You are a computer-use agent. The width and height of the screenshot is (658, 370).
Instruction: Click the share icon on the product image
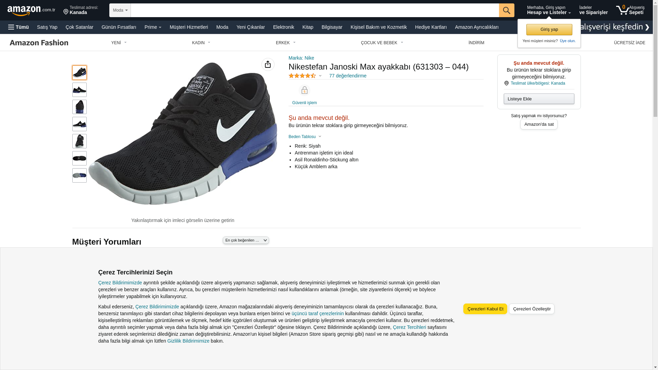click(268, 64)
